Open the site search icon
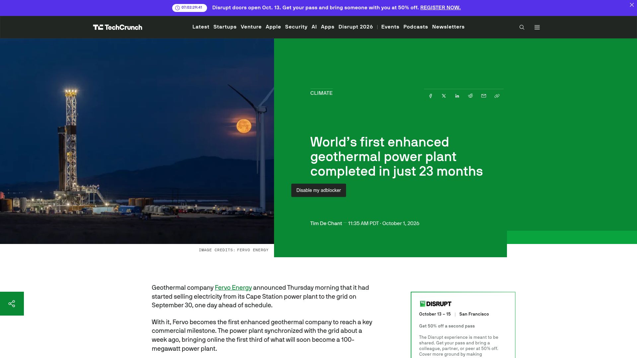 [x=522, y=27]
